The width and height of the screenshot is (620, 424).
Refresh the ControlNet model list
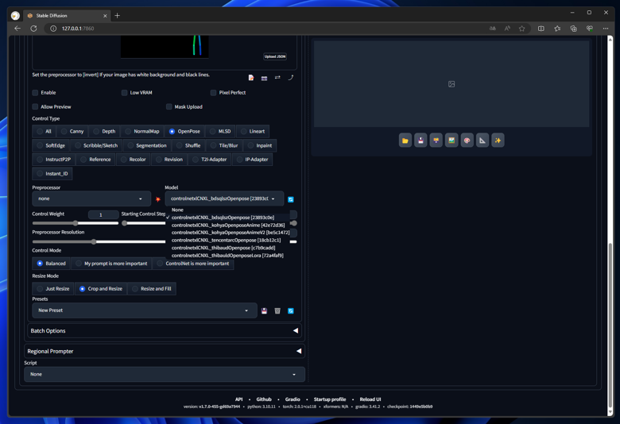point(291,199)
